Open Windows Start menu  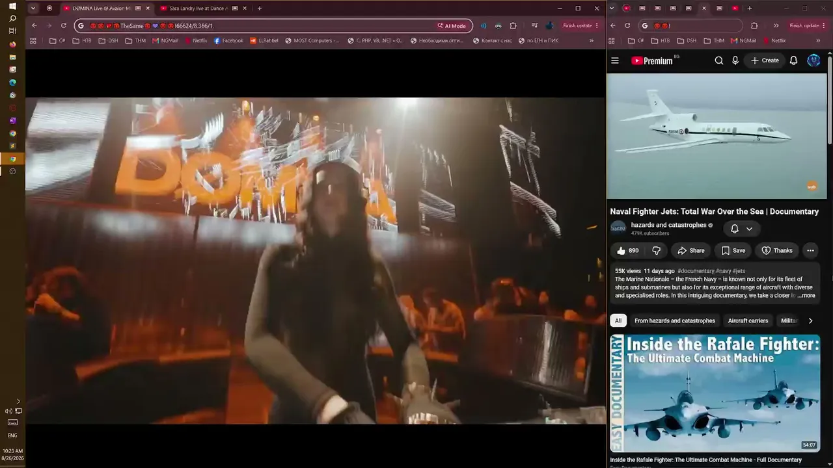tap(12, 6)
